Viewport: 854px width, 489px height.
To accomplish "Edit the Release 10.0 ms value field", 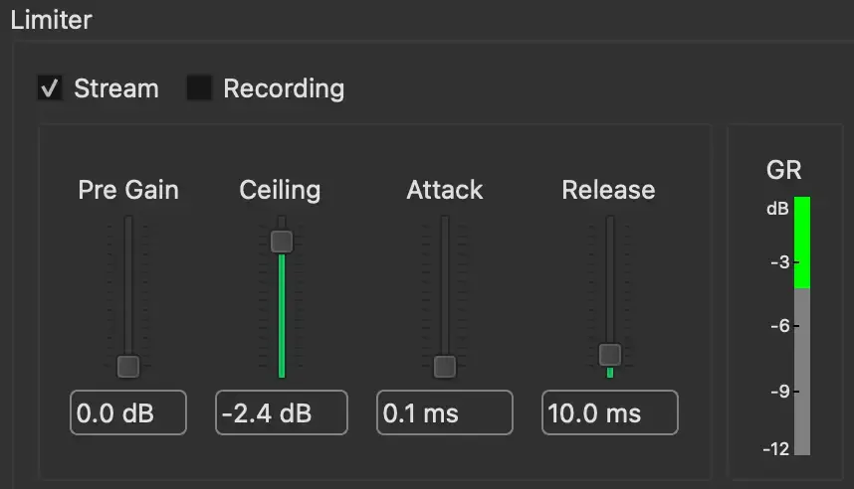I will point(610,412).
